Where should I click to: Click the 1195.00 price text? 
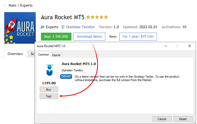point(49,83)
